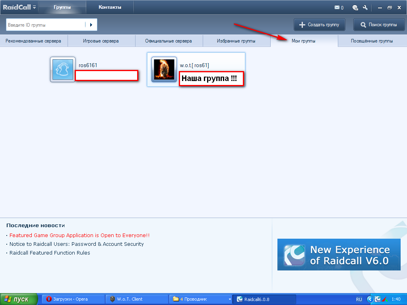Switch to Загрузки - Opera taskbar item
The image size is (407, 305).
74,299
